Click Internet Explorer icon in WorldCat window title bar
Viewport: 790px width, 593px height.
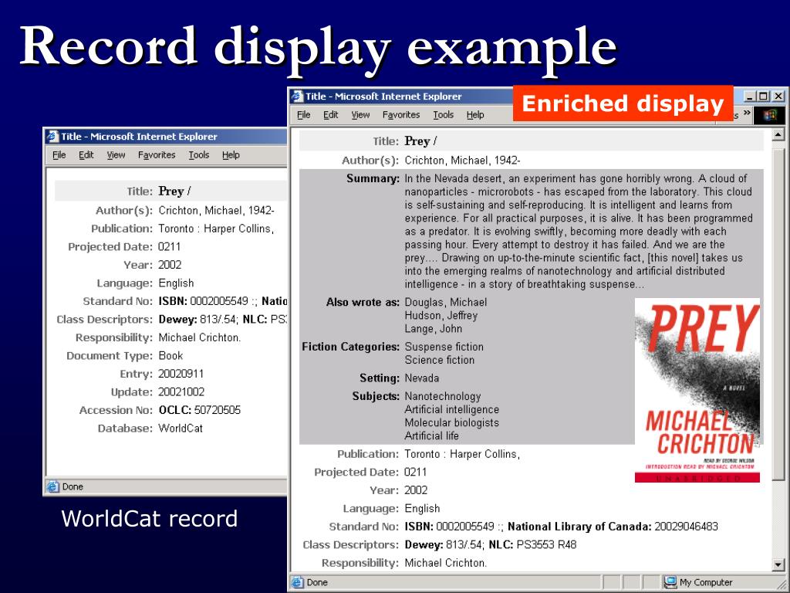[x=53, y=137]
